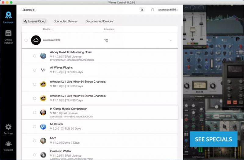Select the MV2 radio button
The width and height of the screenshot is (244, 160).
point(34,141)
